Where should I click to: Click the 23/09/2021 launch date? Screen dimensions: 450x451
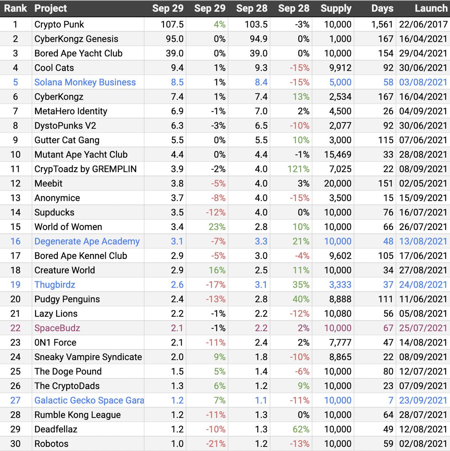[x=423, y=401]
